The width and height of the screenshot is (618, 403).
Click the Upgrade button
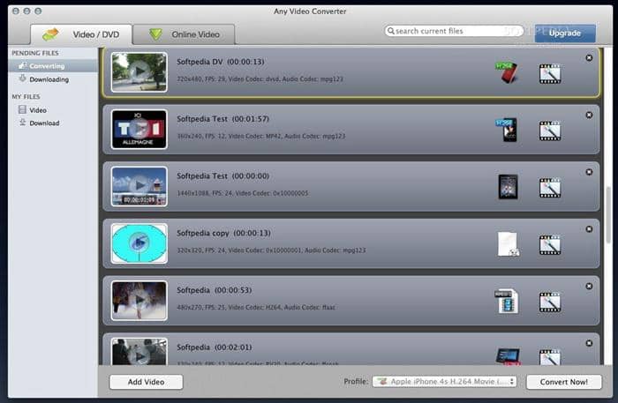(x=564, y=33)
